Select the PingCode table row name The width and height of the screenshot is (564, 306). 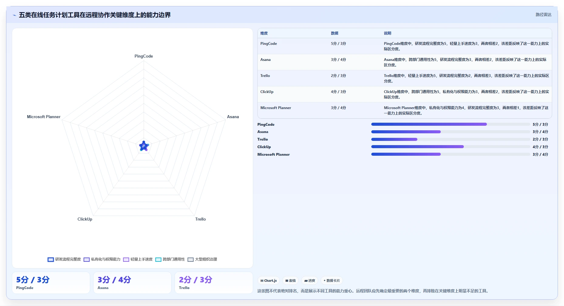269,44
